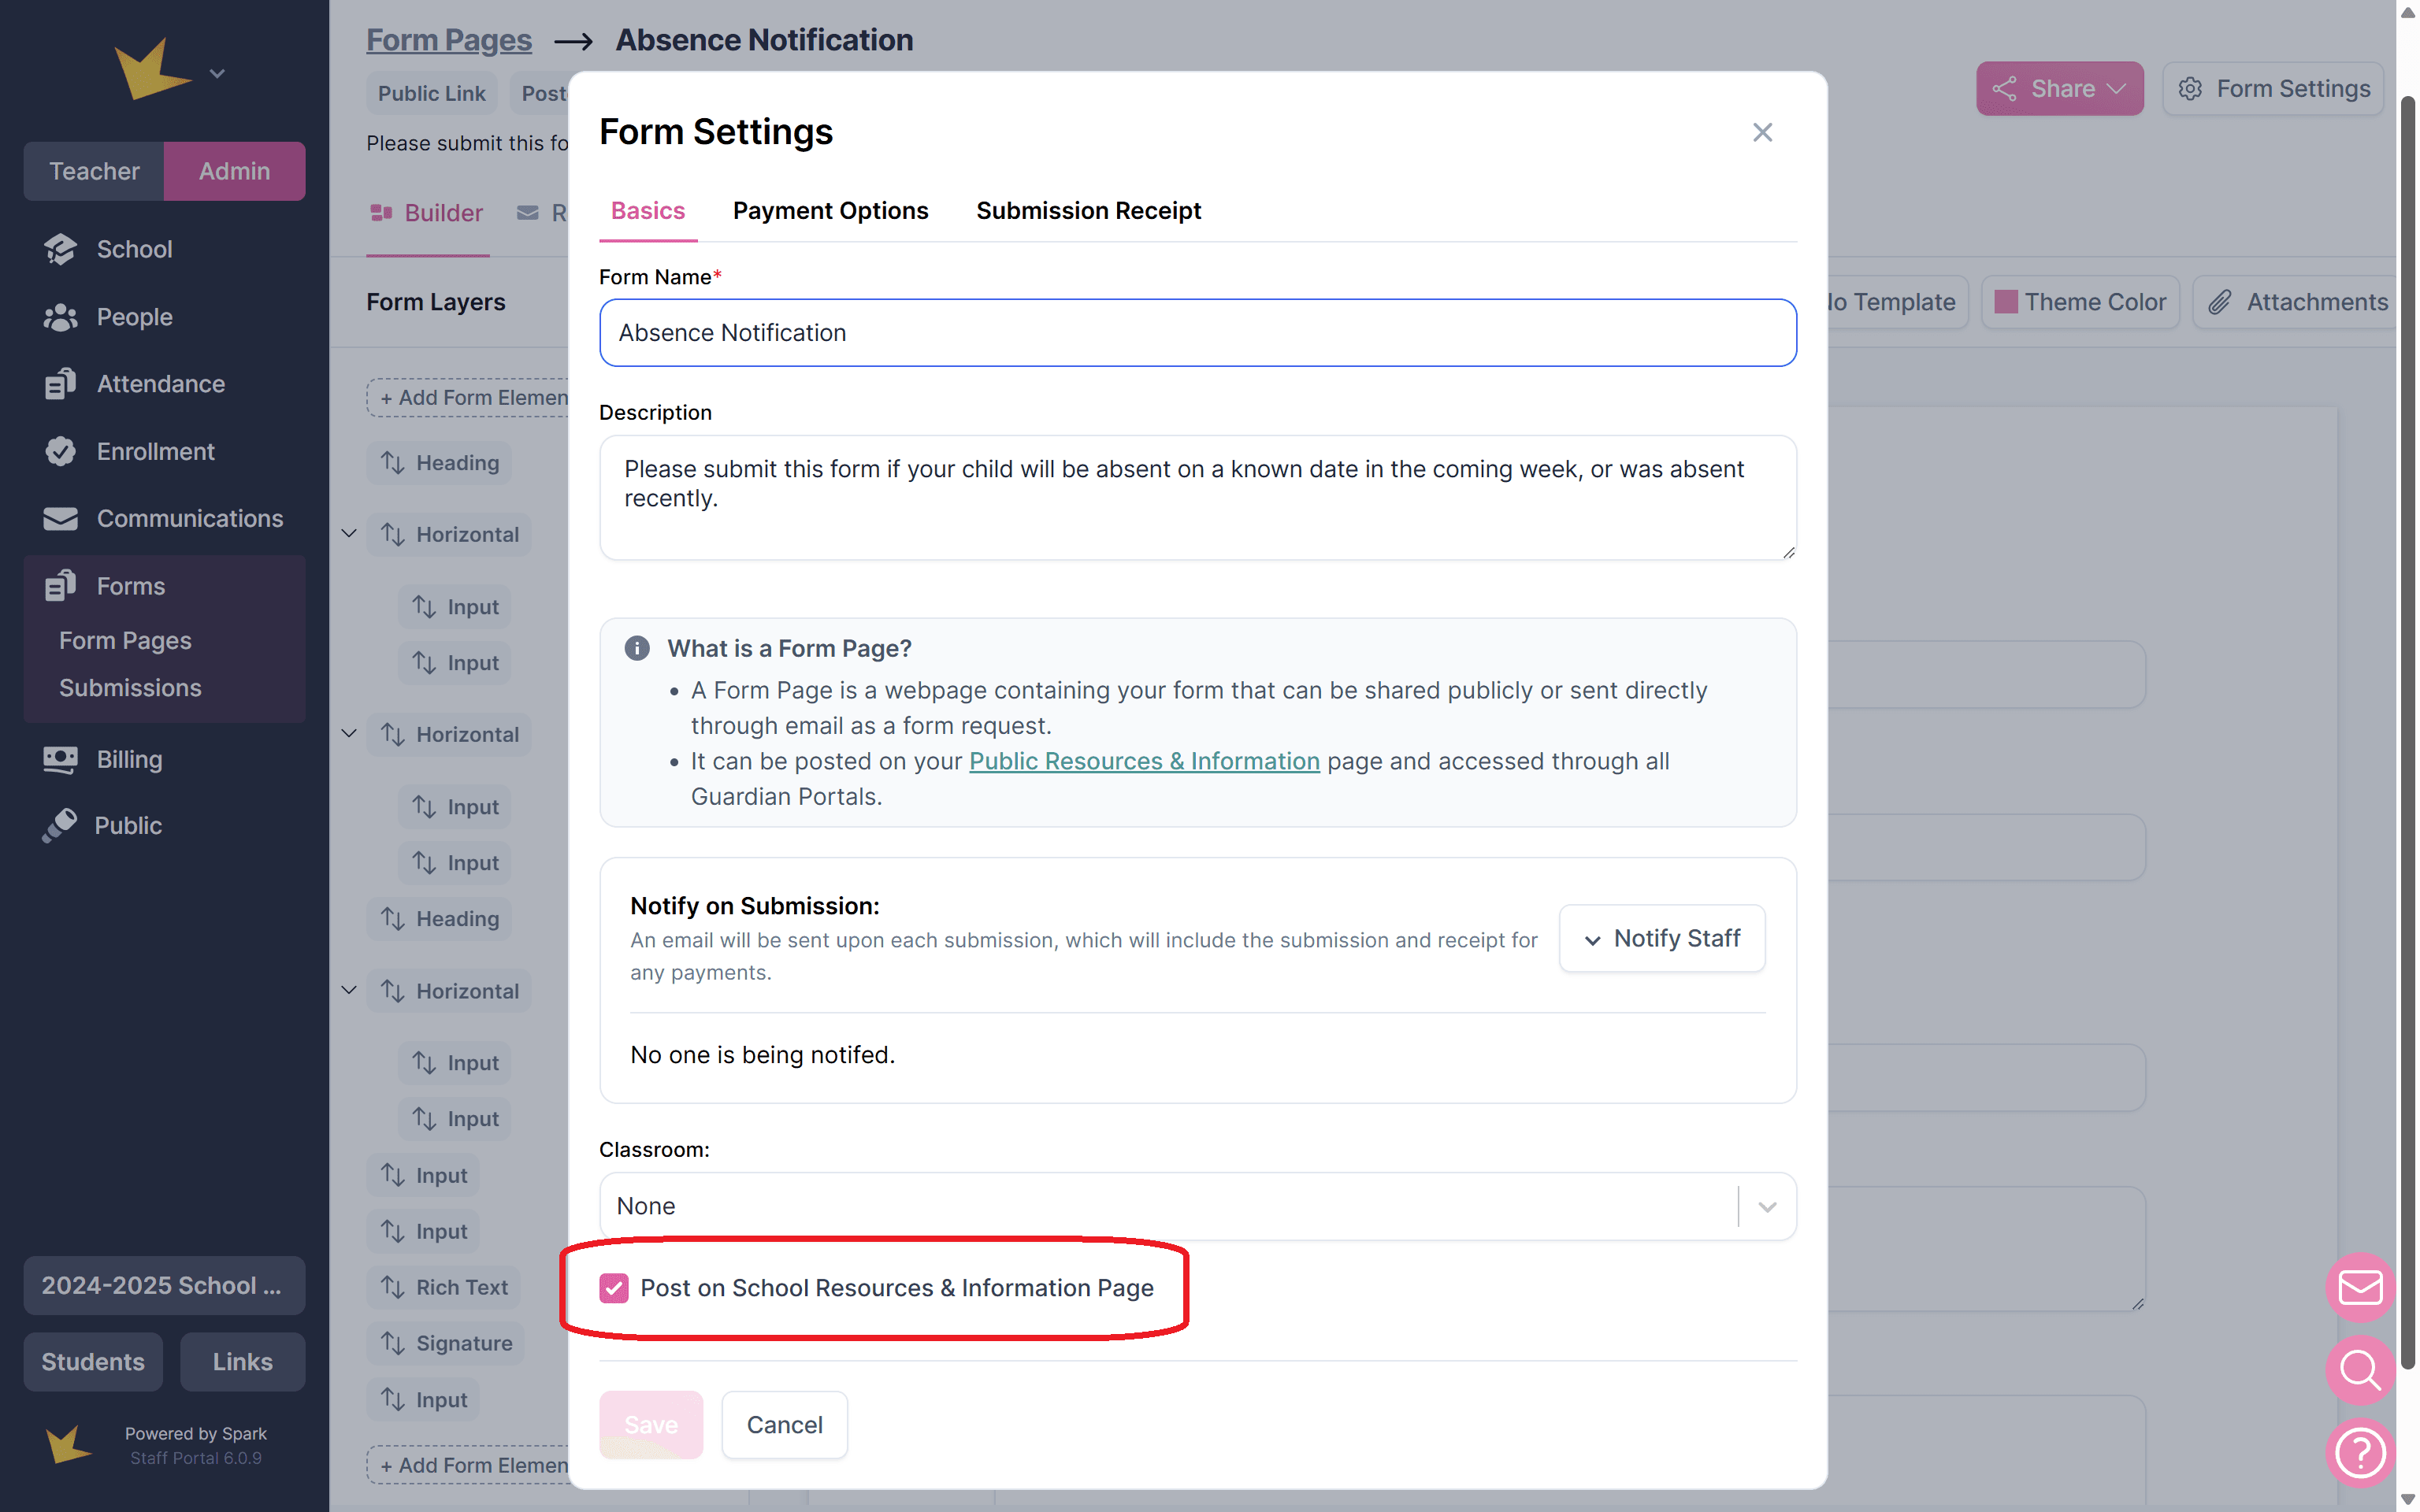Open the logo chevron menu in sidebar

[x=217, y=74]
